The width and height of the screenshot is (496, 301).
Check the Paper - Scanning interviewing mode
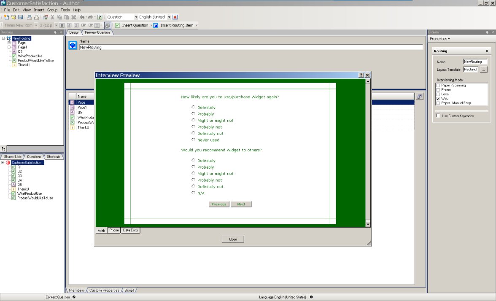point(438,85)
